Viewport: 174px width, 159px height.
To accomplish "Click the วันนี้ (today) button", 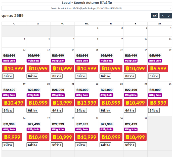I will [x=155, y=16].
